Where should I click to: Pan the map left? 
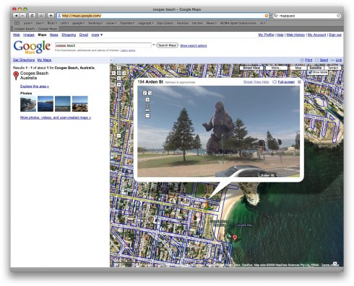tap(114, 73)
